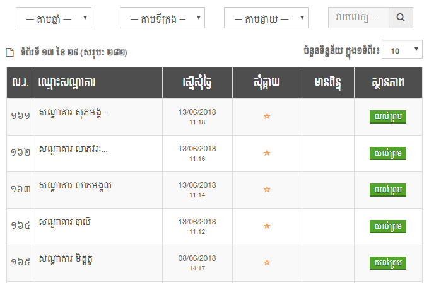Sort by ឈ្មោះសណ្ឋាគារ column header
This screenshot has height=283, width=429.
[x=67, y=83]
